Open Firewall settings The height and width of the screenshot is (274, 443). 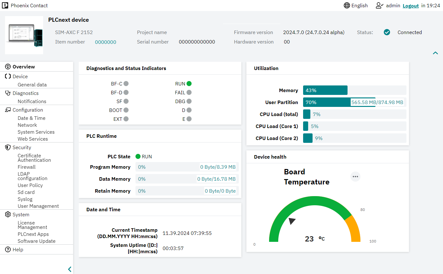[x=26, y=167]
